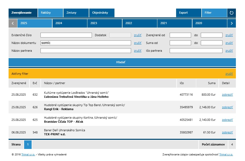
Task: Go to previous years with left arrow
Action: (x=13, y=23)
